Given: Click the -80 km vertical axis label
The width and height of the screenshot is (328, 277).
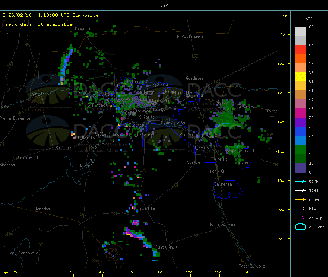Looking at the screenshot, I should (282, 35).
